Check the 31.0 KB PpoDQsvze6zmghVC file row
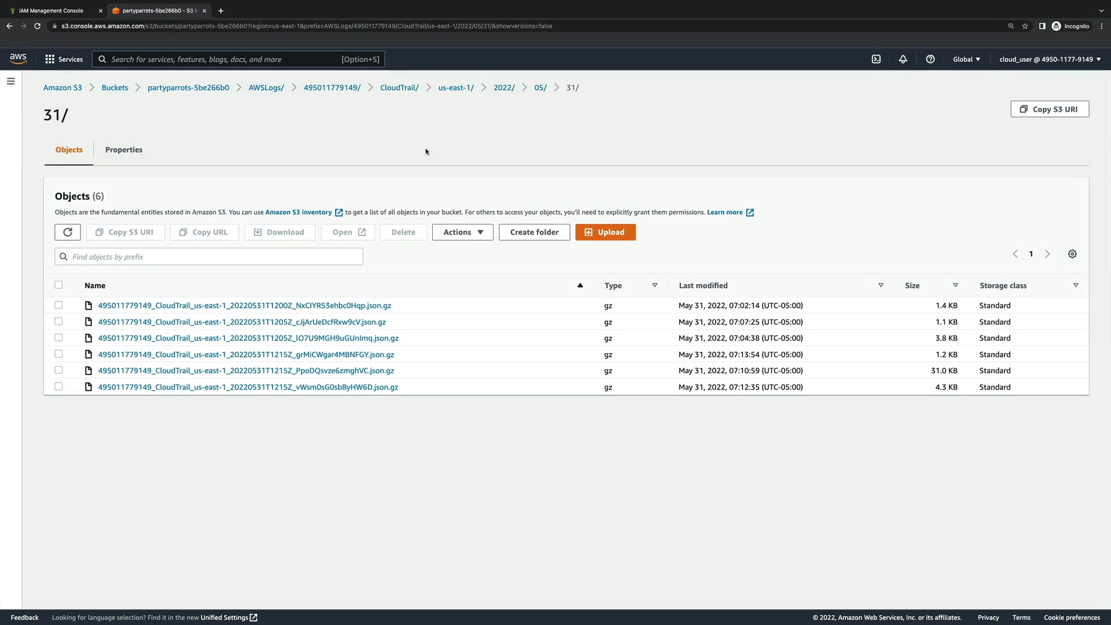The height and width of the screenshot is (625, 1111). 58,370
